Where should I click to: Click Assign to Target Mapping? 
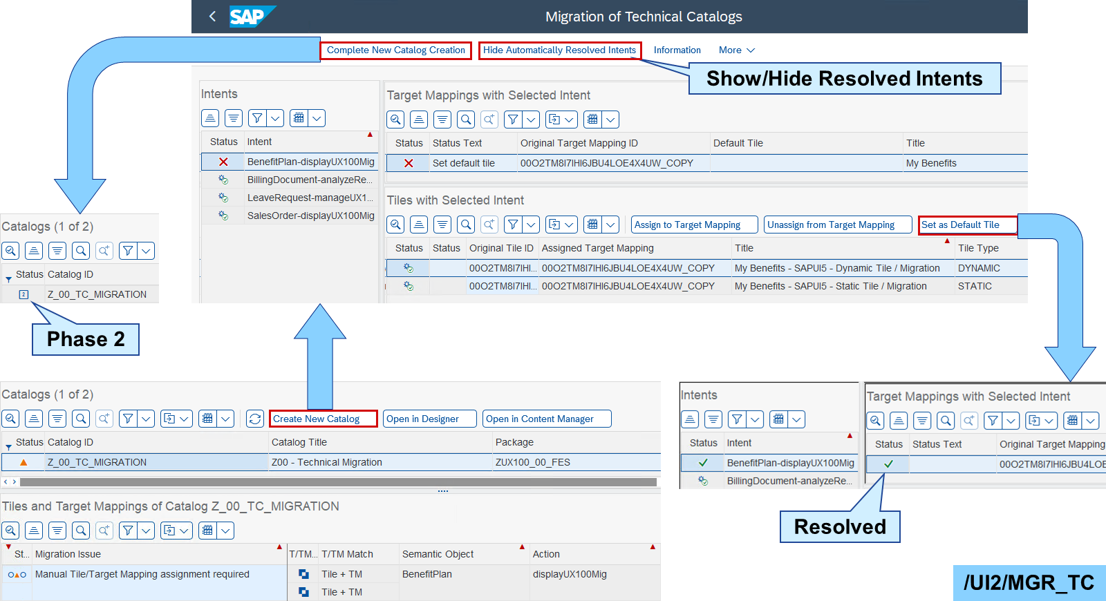point(694,225)
